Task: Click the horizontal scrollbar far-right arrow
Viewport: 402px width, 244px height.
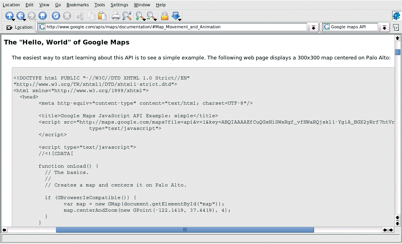Action: (391, 230)
